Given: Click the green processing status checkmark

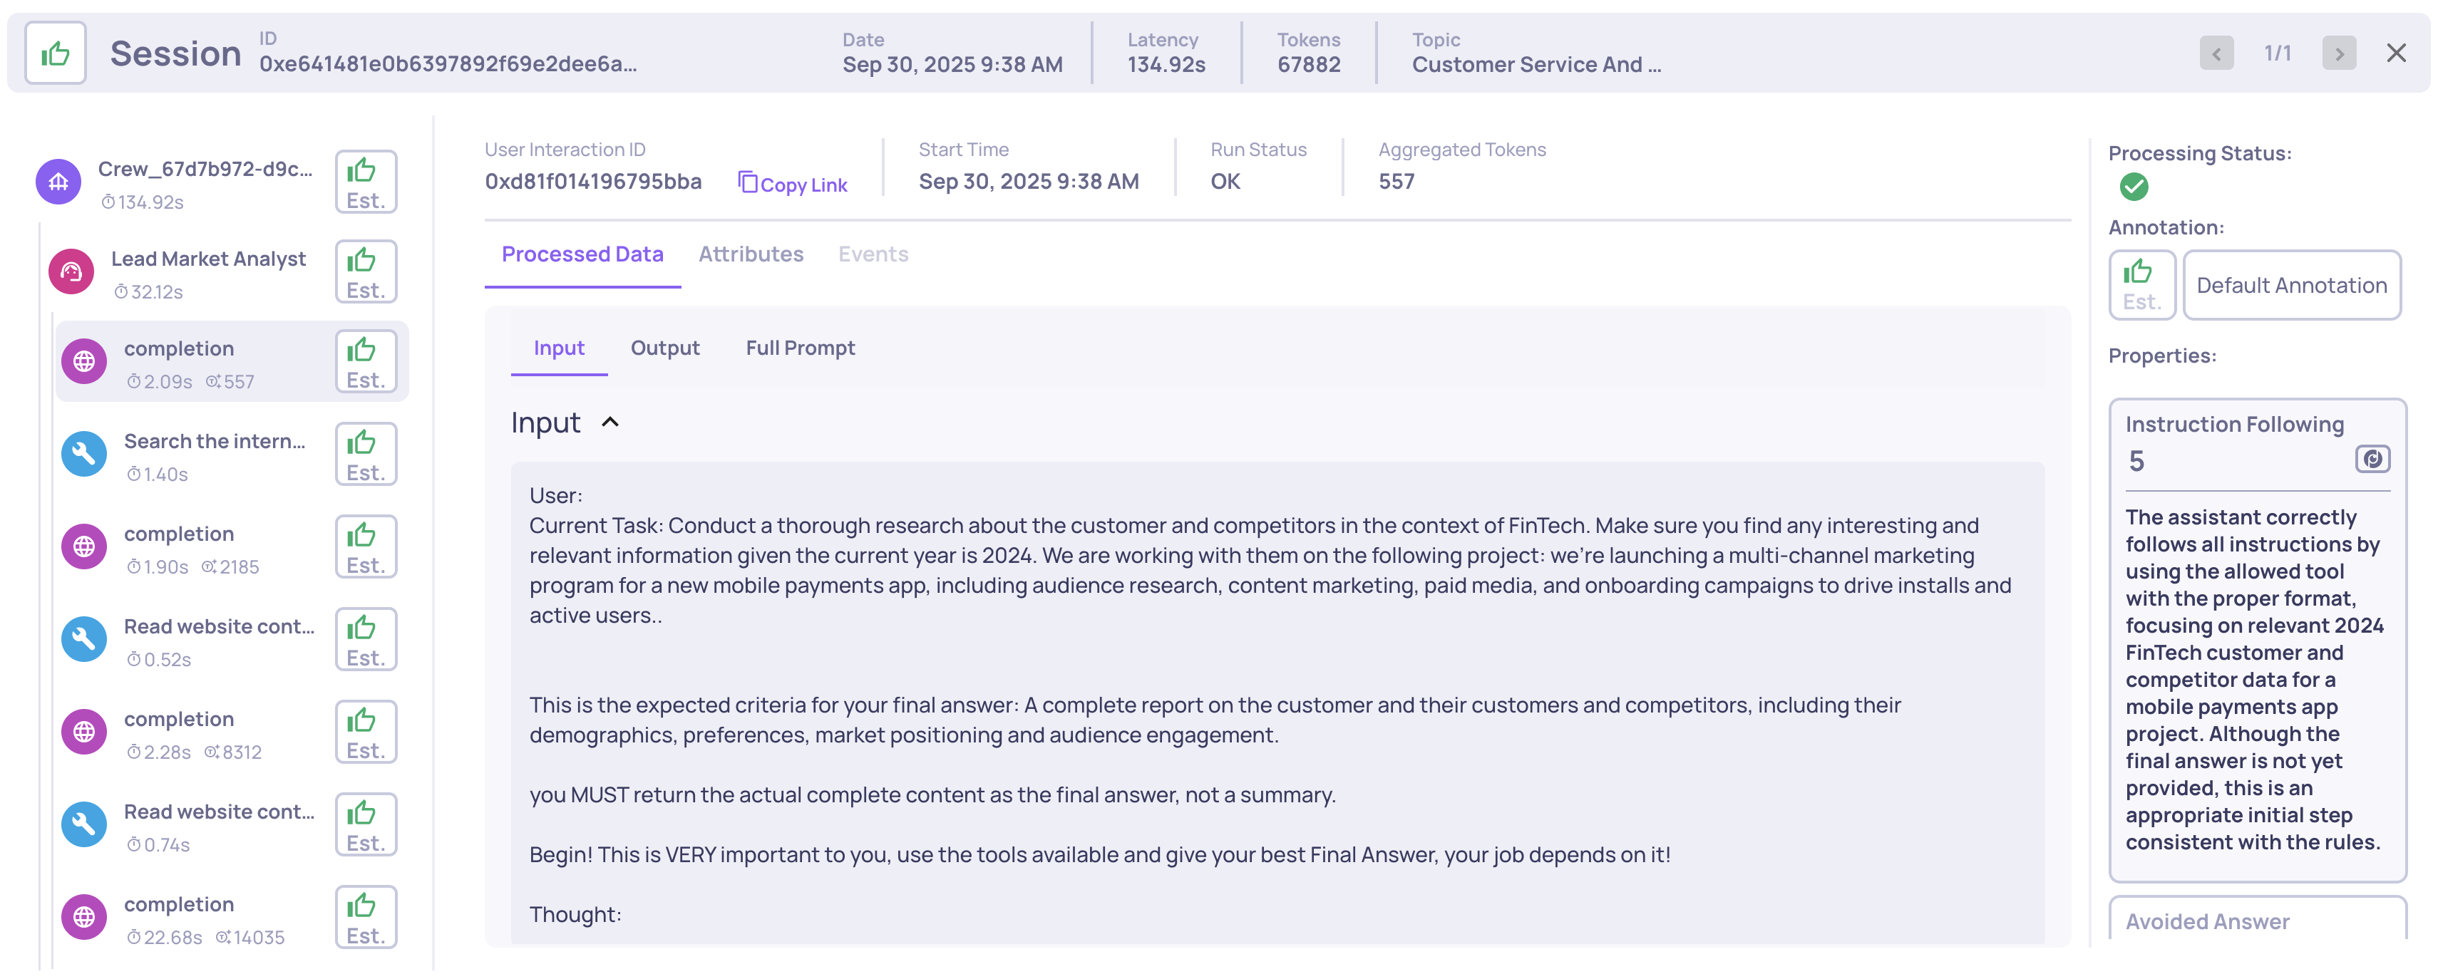Looking at the screenshot, I should point(2133,187).
